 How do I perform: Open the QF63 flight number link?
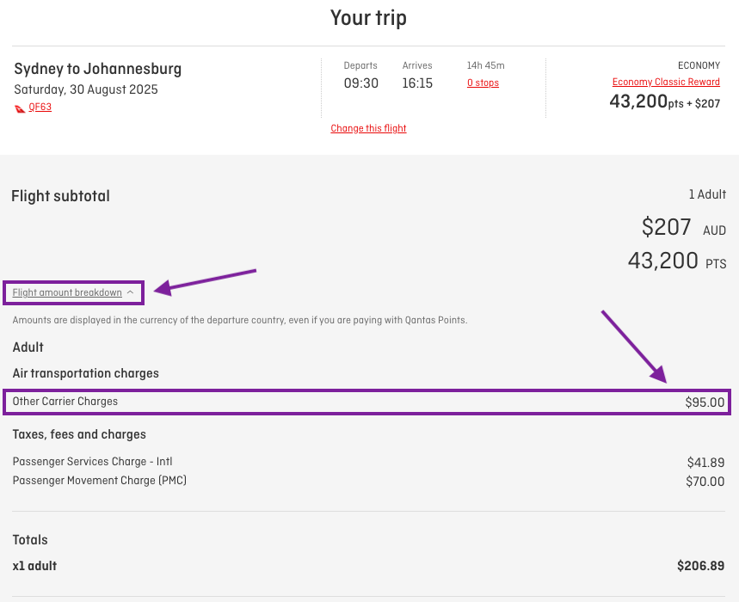point(40,107)
